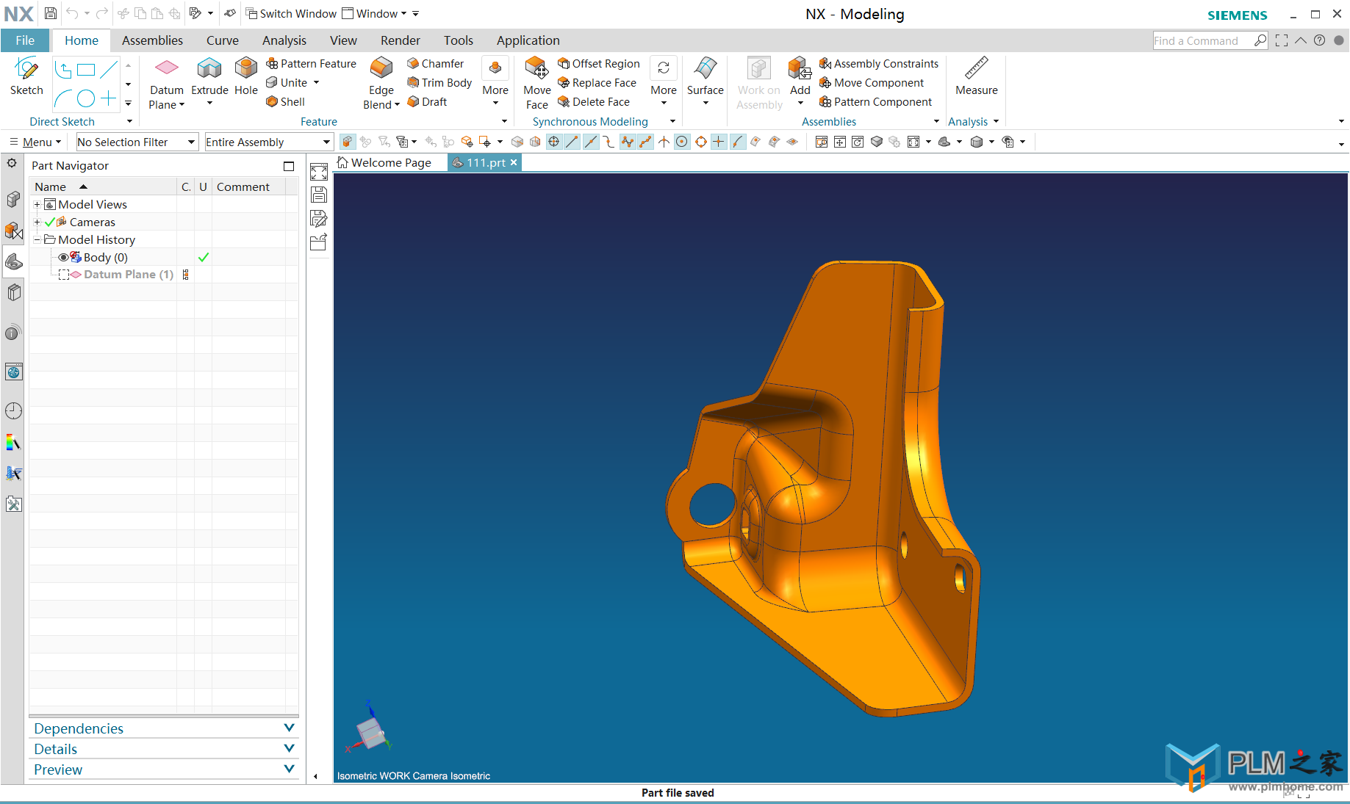Toggle the snap midpoint option
1350x804 pixels.
point(590,142)
